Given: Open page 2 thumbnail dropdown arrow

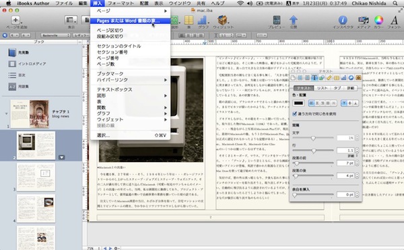Looking at the screenshot, I should click(61, 157).
